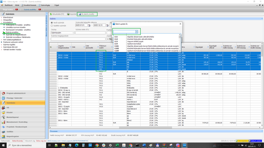Viewport: 264px width, 148px height.
Task: Select account 1182 in dropdown list
Action: pyautogui.click(x=146, y=48)
